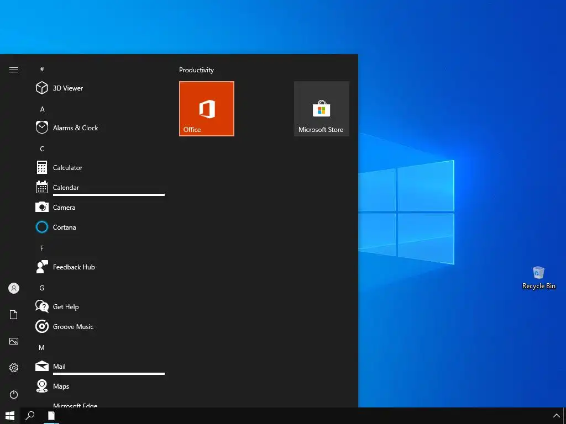Click the 'Calendar' text label
This screenshot has height=424, width=566.
pos(66,188)
